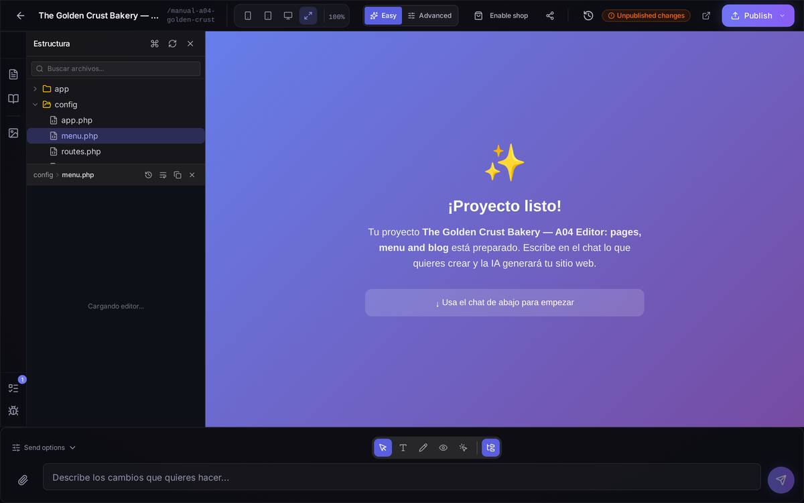This screenshot has height=503, width=804.
Task: Click the '¡Proyecto listo!' heading
Action: click(505, 206)
